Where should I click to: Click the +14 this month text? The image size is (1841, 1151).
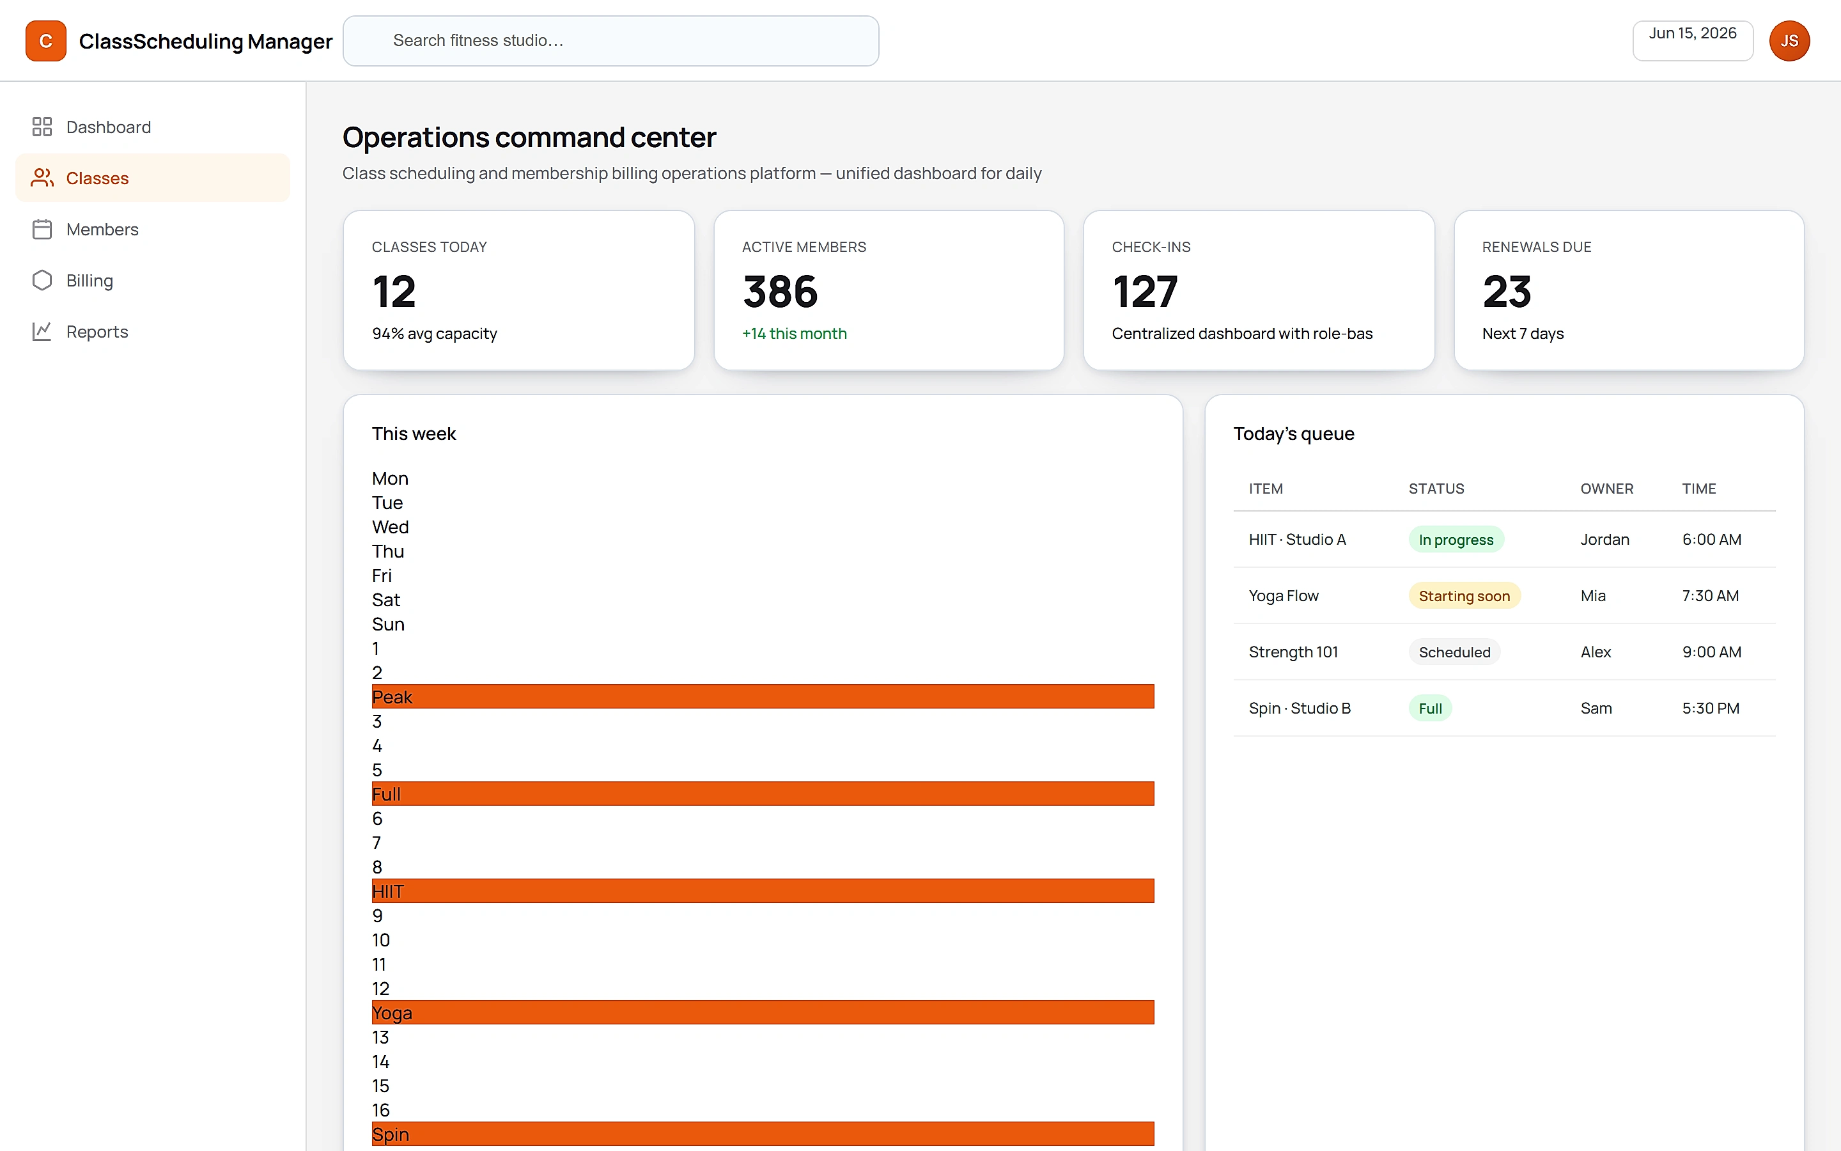click(x=794, y=333)
